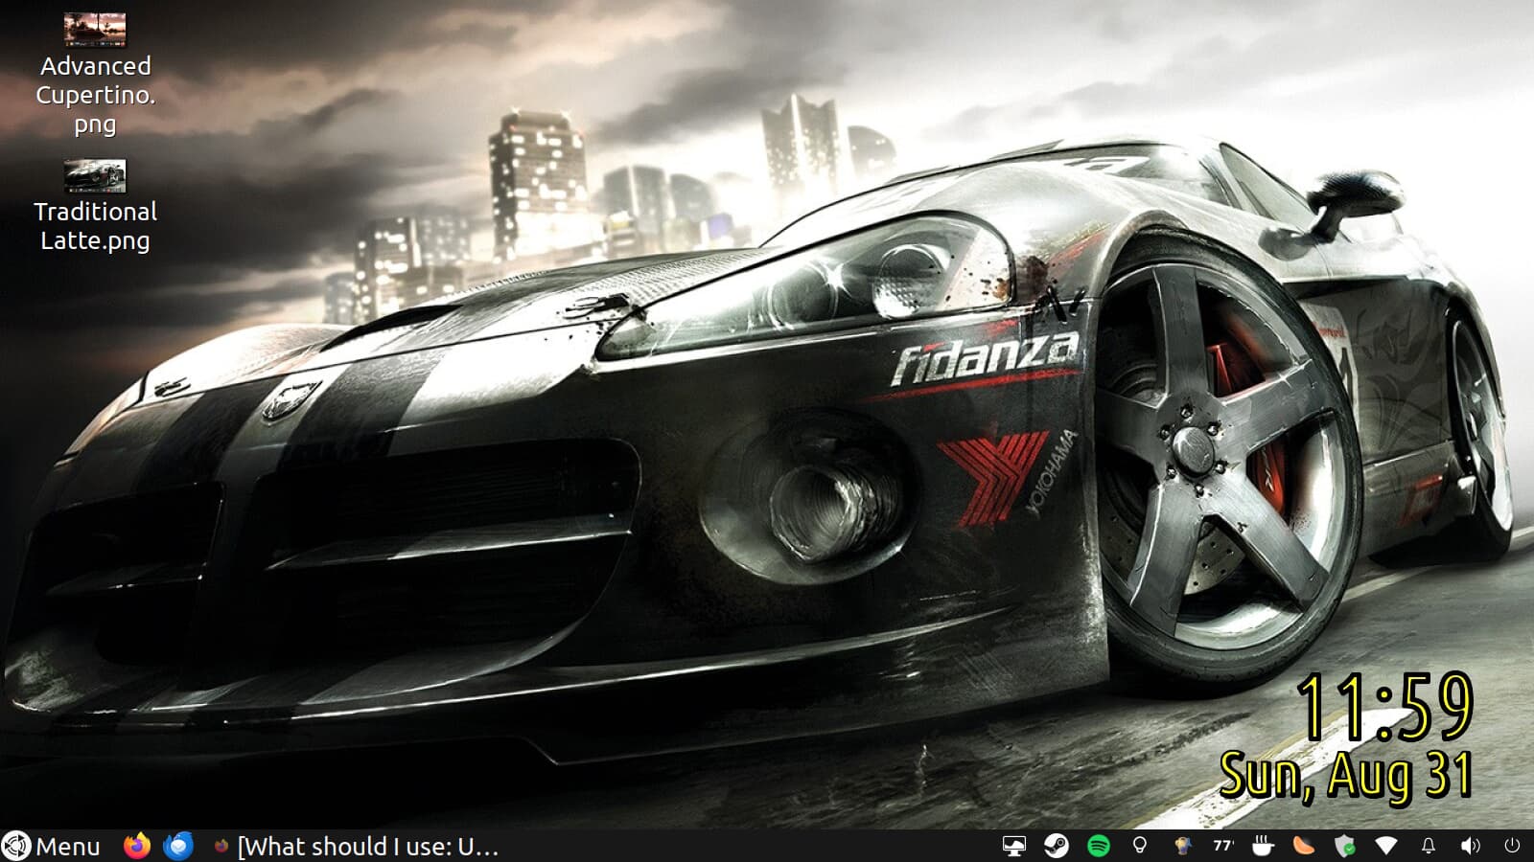Viewport: 1534px width, 862px height.
Task: Open Steam from the system tray
Action: click(x=1056, y=846)
